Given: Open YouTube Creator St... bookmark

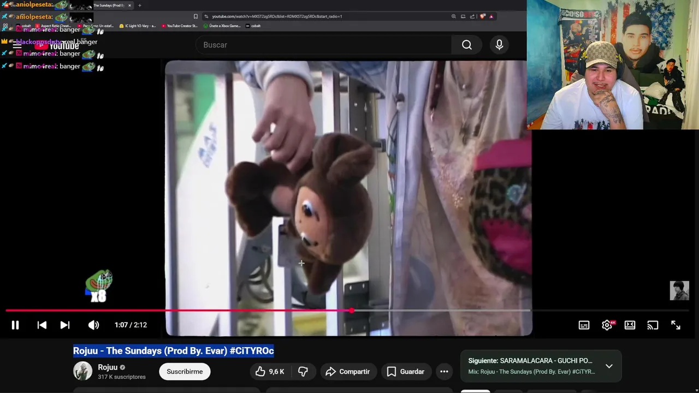Looking at the screenshot, I should (179, 26).
